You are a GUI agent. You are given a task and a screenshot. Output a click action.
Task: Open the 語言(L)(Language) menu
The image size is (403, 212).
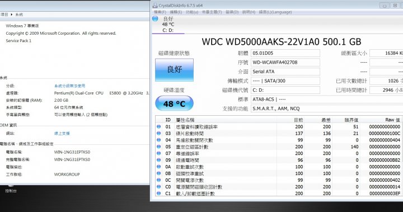275,12
